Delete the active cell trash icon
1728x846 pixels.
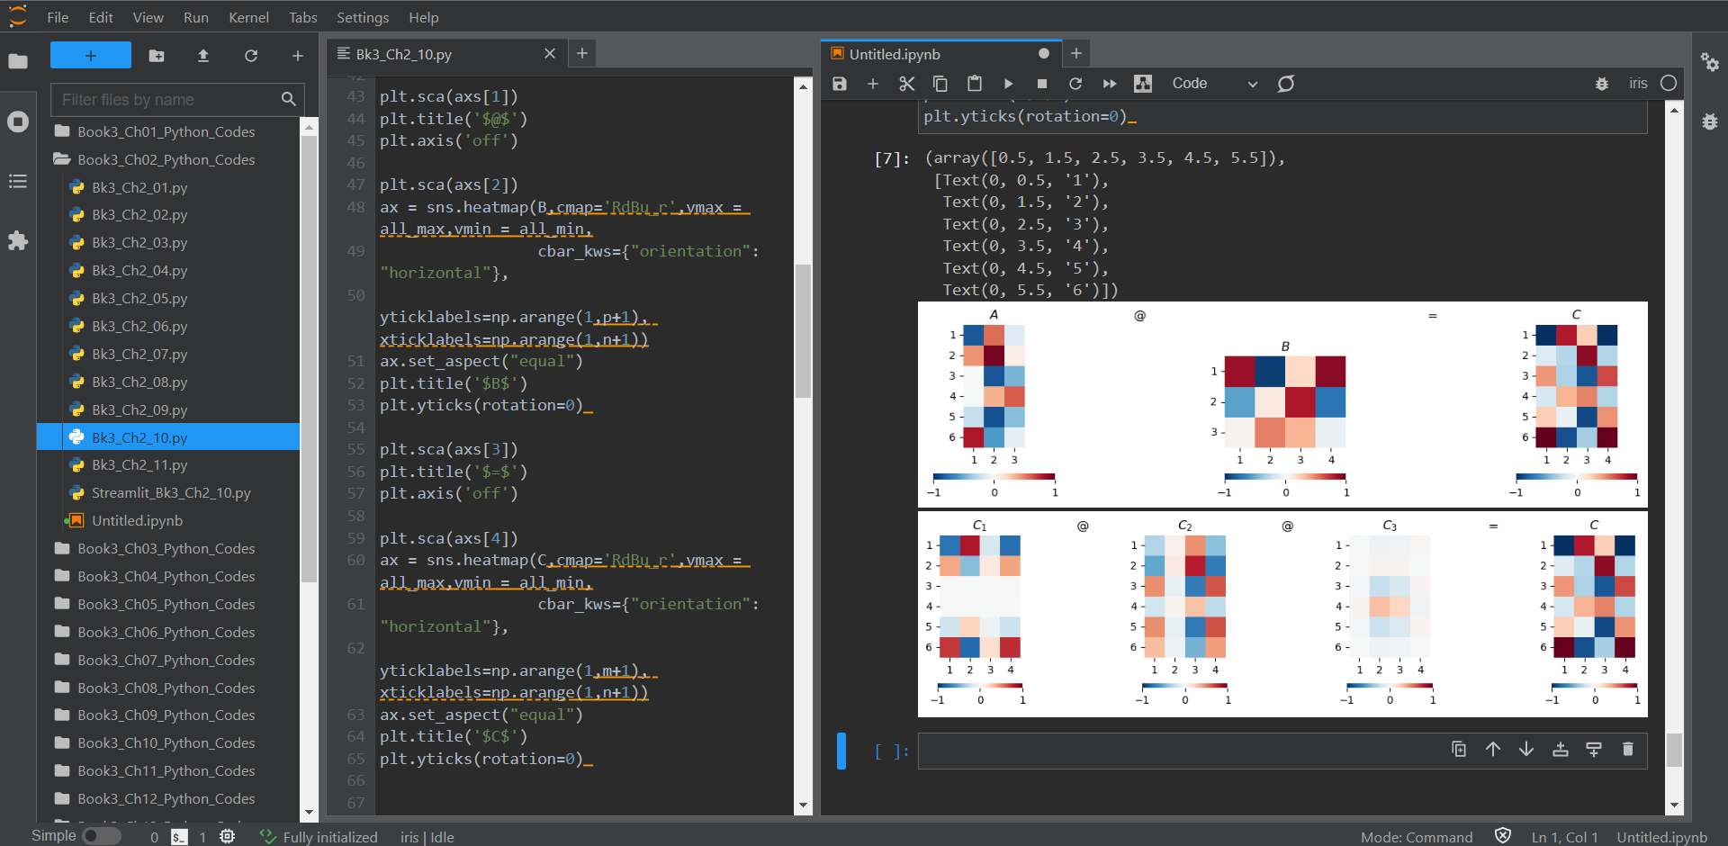click(x=1628, y=749)
